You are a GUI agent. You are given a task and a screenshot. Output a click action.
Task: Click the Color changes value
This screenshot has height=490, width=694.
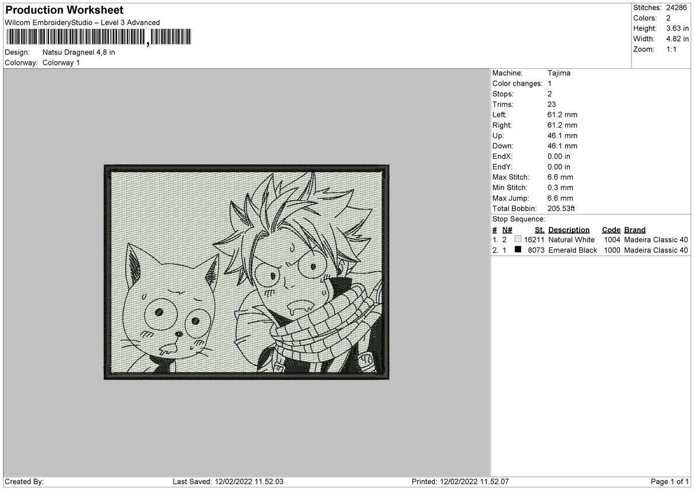tap(549, 84)
